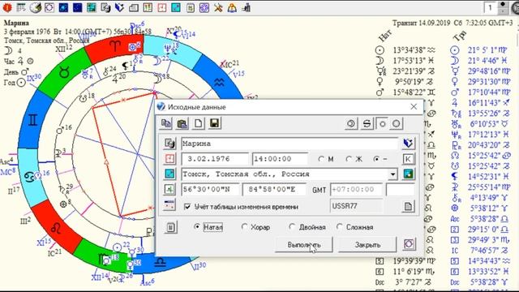Open the teal map icon in main toolbar

click(176, 7)
